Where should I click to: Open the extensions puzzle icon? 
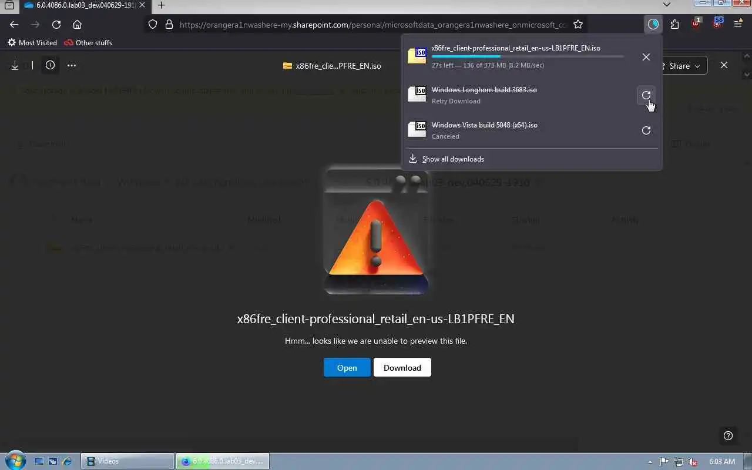(x=674, y=25)
